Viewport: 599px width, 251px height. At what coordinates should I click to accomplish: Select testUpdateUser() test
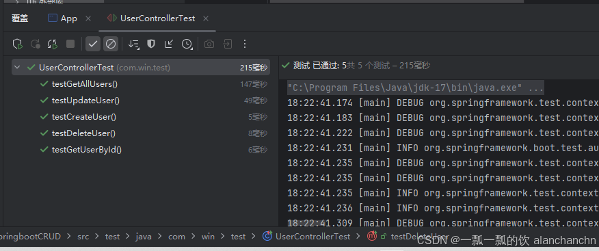click(85, 101)
